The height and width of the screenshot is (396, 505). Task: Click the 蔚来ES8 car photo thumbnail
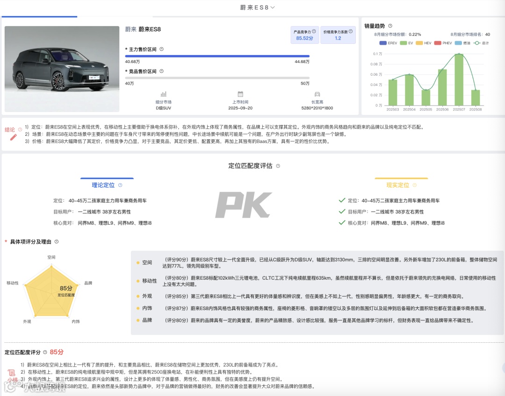click(x=62, y=69)
